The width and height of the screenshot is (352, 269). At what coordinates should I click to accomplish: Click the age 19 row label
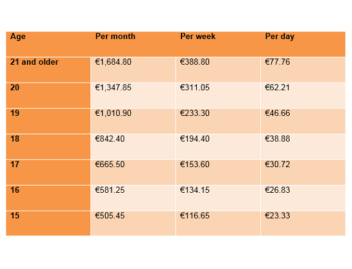pyautogui.click(x=15, y=113)
